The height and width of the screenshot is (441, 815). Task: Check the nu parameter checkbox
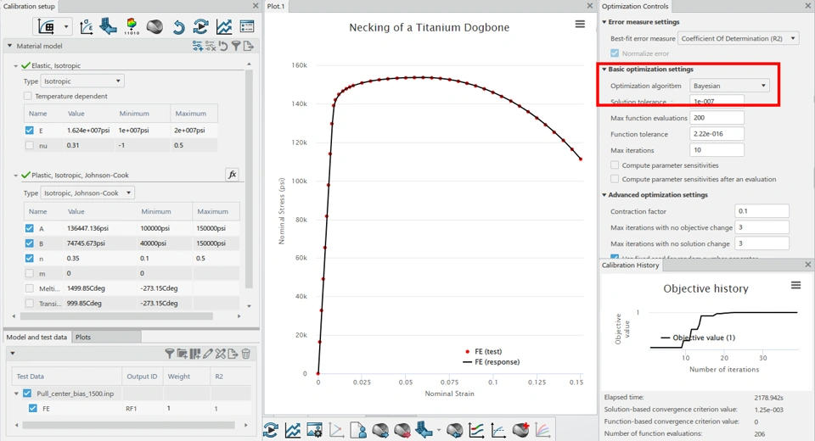click(x=29, y=145)
